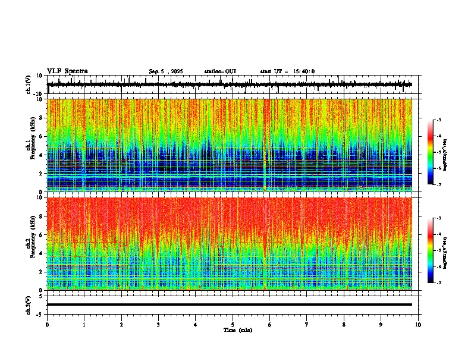Viewport: 471px width, 364px height.
Task: Click inside the ch.1 spectrogram panel
Action: click(x=230, y=145)
